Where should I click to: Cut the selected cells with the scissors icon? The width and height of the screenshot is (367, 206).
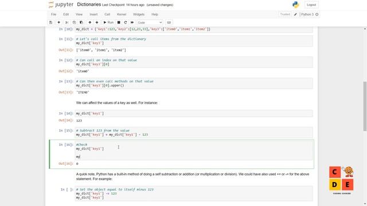coord(67,22)
